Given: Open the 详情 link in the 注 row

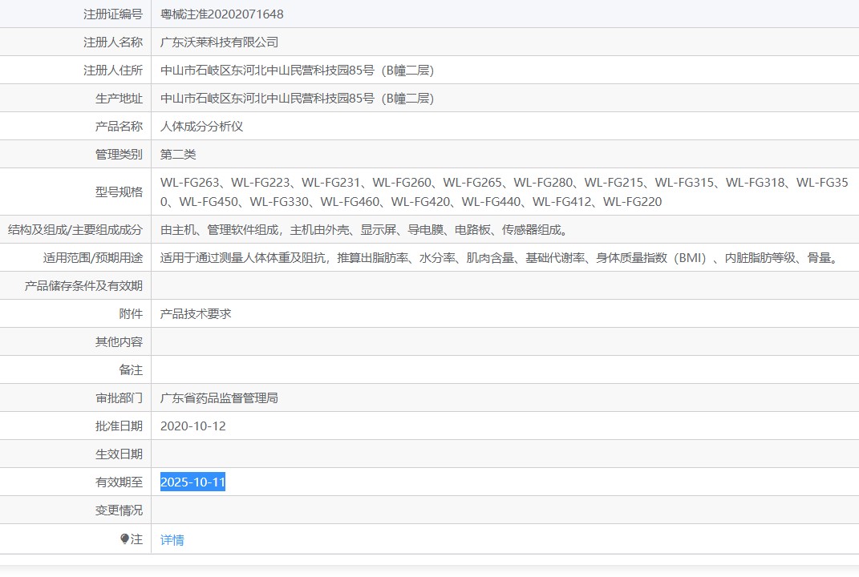Looking at the screenshot, I should (172, 540).
